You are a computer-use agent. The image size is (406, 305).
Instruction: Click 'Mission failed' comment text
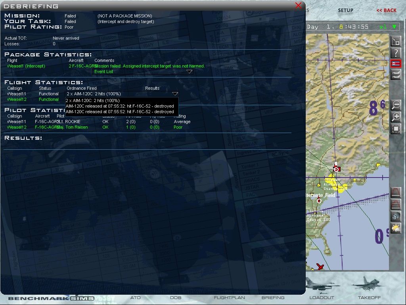[x=149, y=66]
